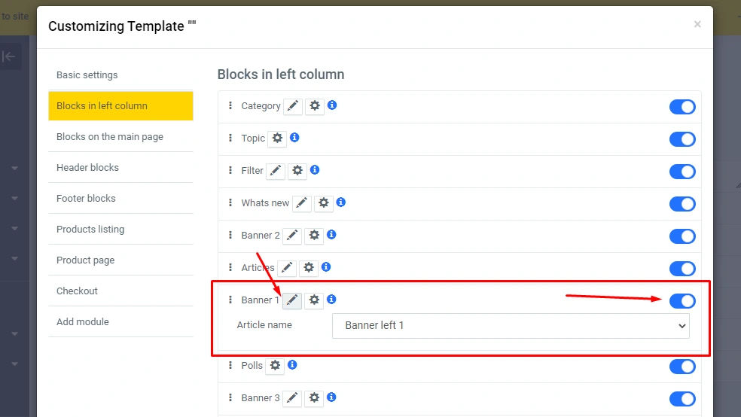Collapse the sidebar with the arrow icon
741x417 pixels.
pyautogui.click(x=9, y=56)
